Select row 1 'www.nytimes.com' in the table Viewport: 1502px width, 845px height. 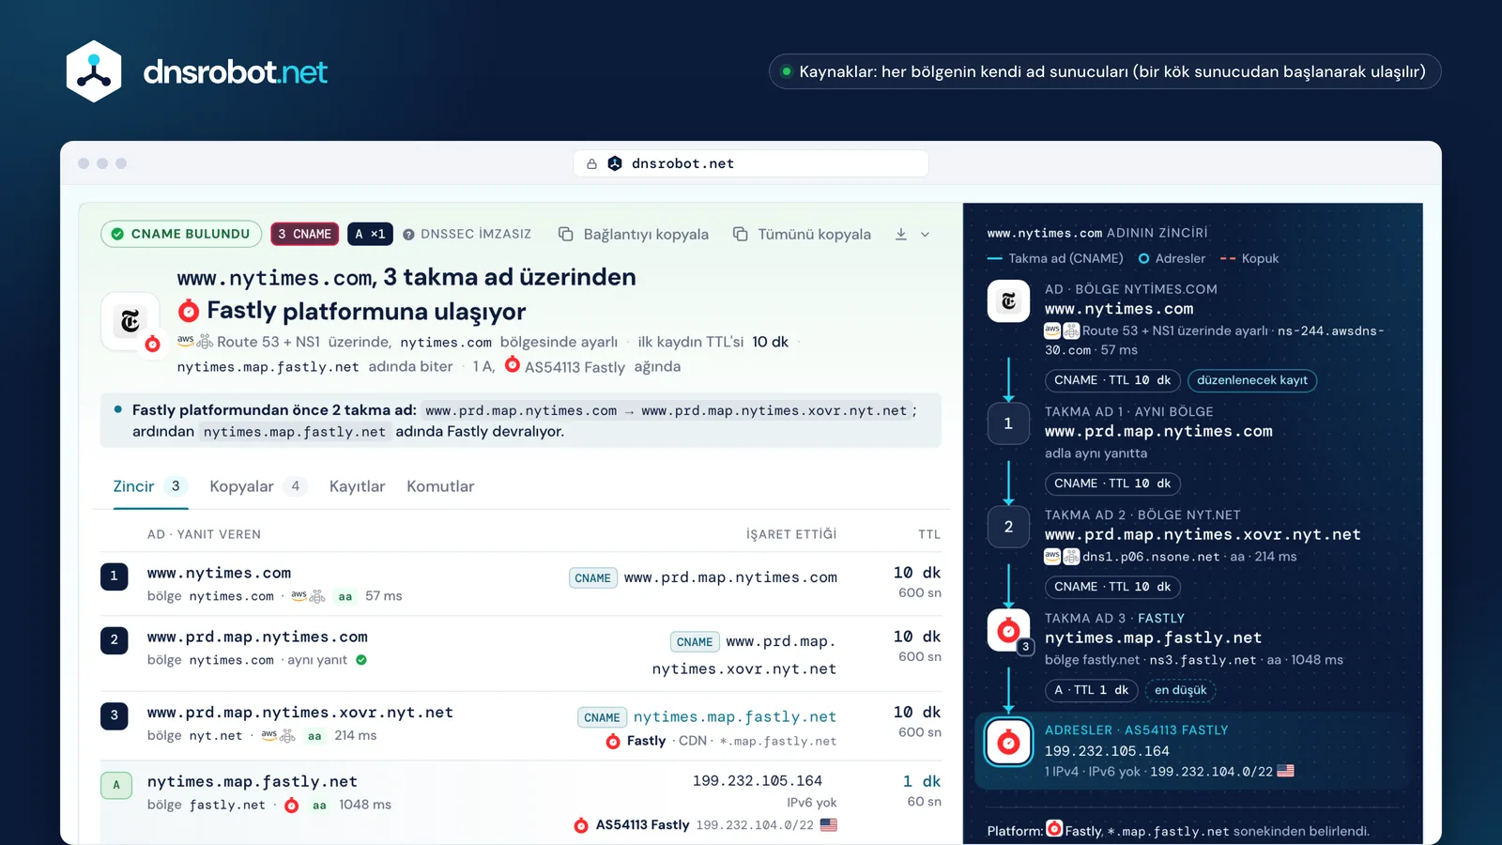point(523,583)
